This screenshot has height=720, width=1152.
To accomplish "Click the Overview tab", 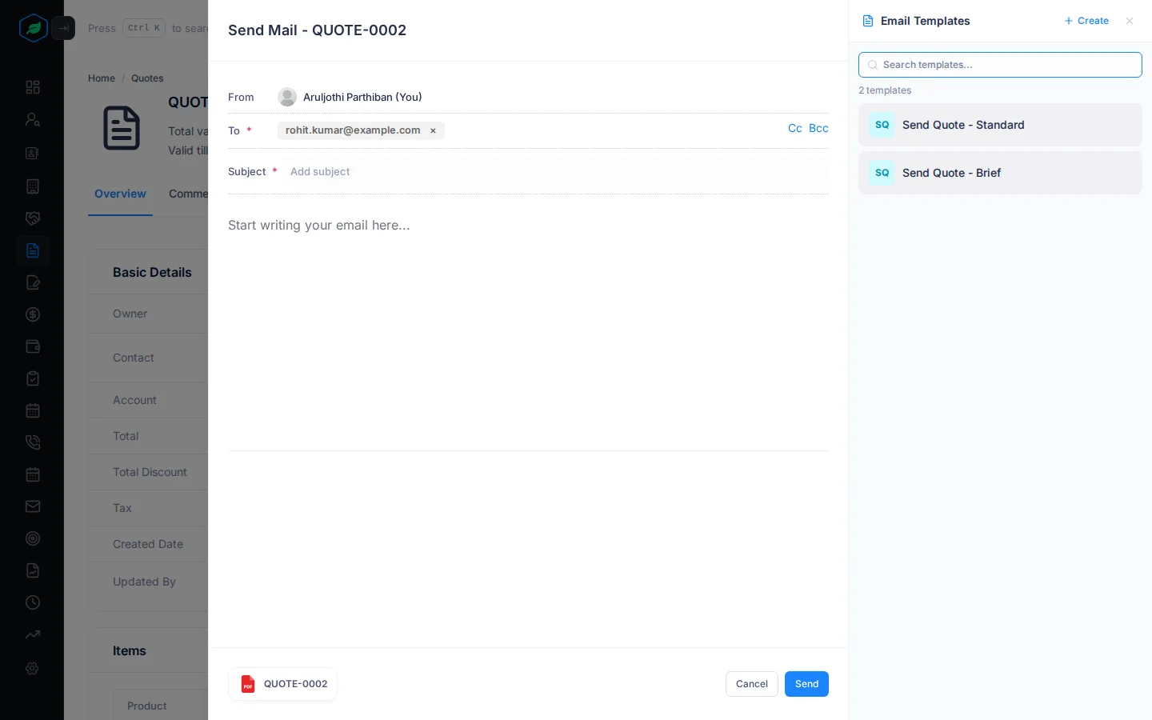I will (x=120, y=194).
